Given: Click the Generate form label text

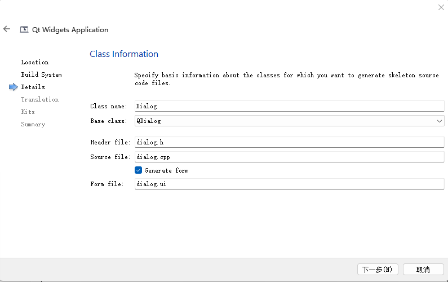Looking at the screenshot, I should [x=166, y=170].
